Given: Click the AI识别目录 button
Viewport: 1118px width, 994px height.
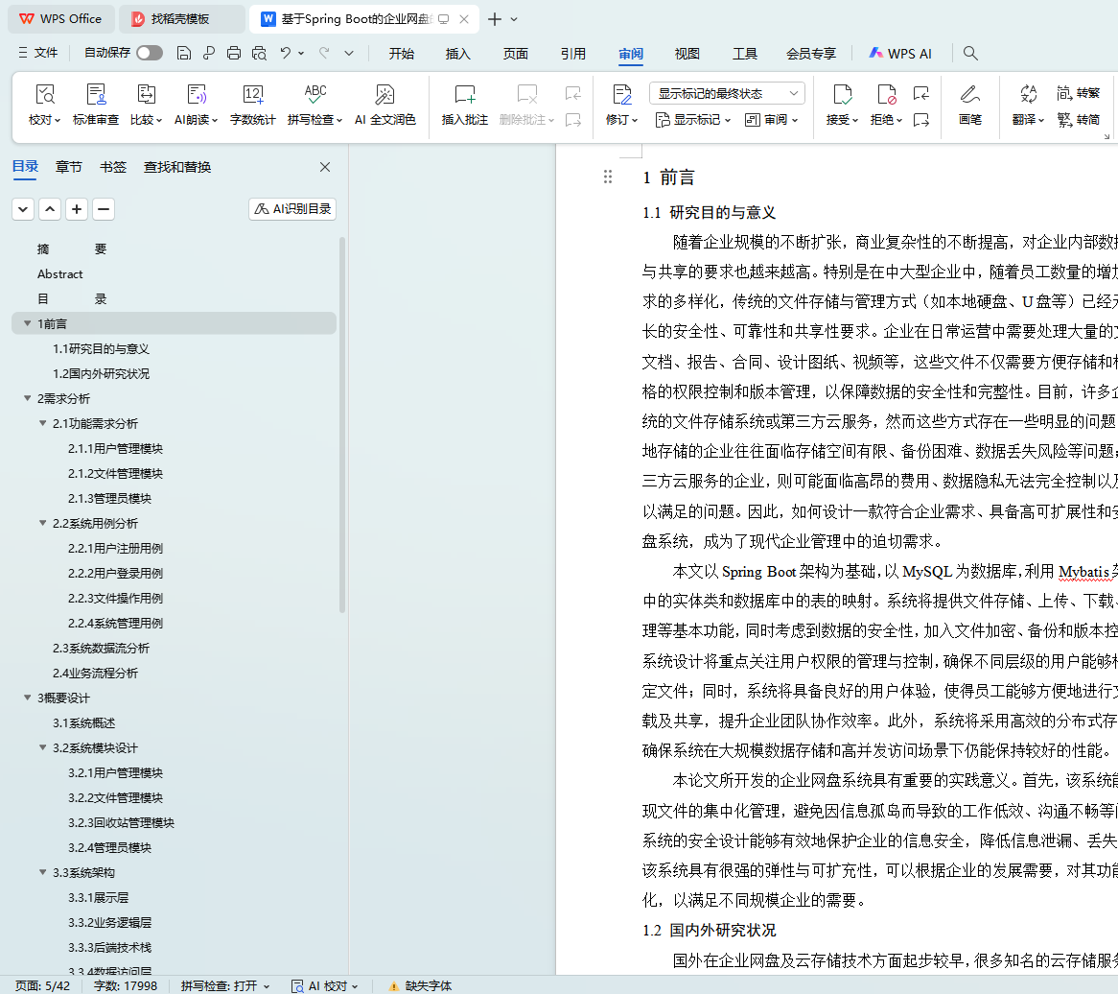Looking at the screenshot, I should [x=292, y=208].
